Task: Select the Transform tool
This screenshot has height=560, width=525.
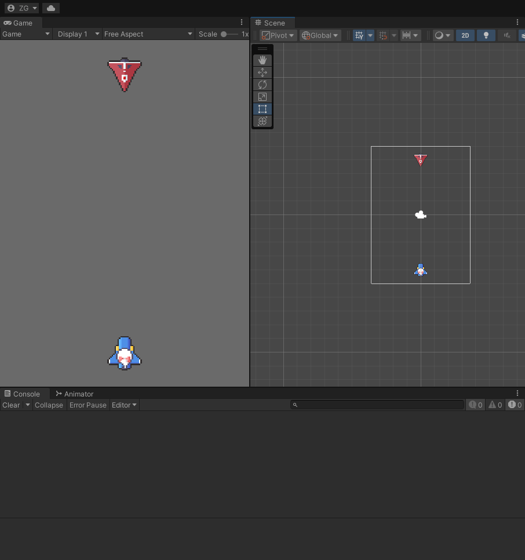Action: click(262, 121)
